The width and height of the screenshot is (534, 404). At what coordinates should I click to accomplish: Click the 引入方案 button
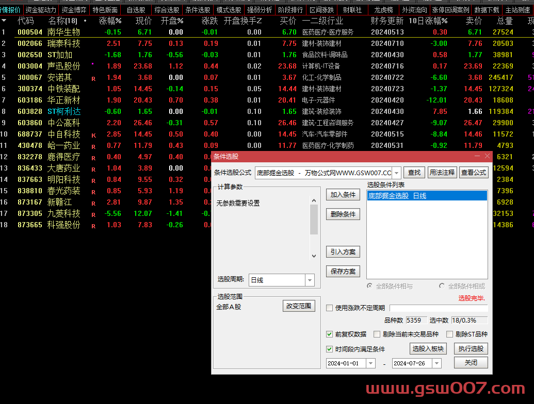[x=343, y=252]
